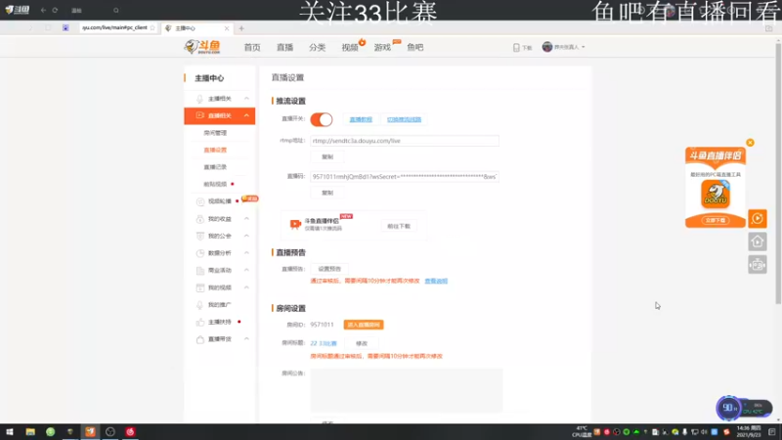The image size is (782, 440).
Task: Open the 视频 nav item
Action: coord(350,47)
